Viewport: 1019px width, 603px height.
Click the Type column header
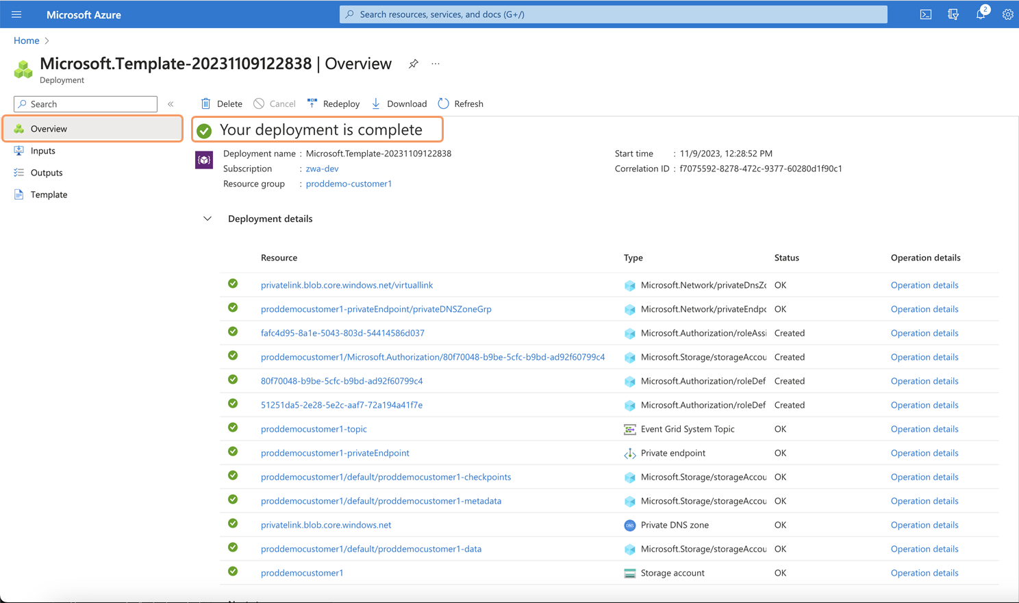click(x=633, y=258)
